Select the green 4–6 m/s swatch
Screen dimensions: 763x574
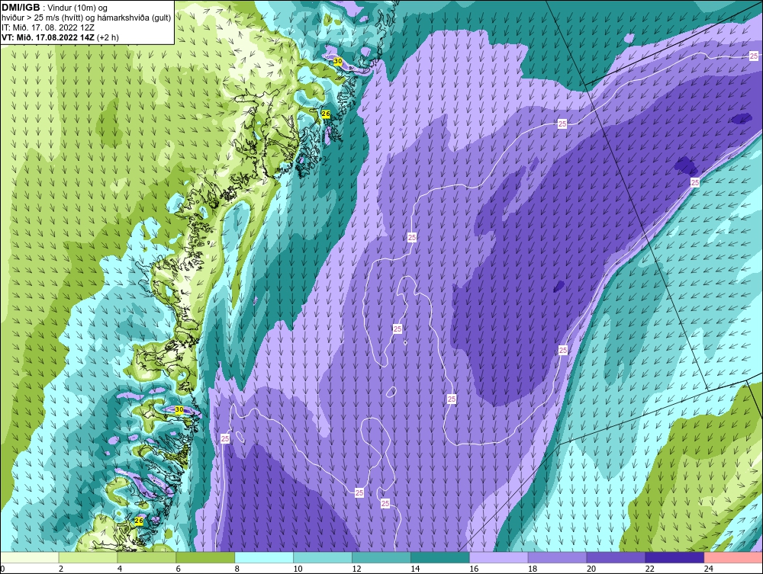click(x=146, y=557)
